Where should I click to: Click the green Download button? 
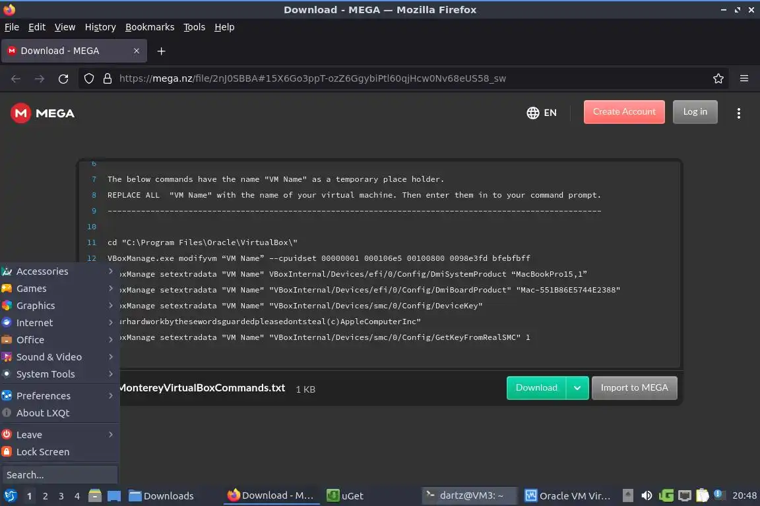[x=536, y=388]
